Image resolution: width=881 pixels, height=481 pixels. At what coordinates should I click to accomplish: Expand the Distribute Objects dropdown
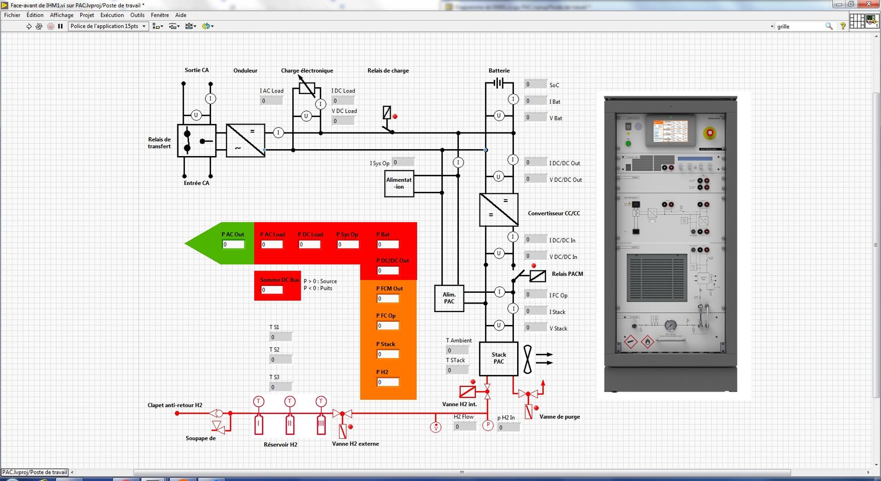point(175,26)
